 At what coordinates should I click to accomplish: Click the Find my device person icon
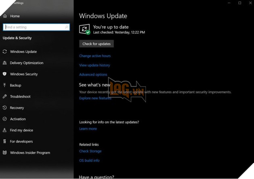click(5, 130)
